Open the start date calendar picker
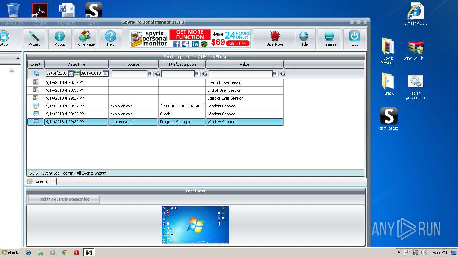The height and width of the screenshot is (257, 458). coord(71,74)
